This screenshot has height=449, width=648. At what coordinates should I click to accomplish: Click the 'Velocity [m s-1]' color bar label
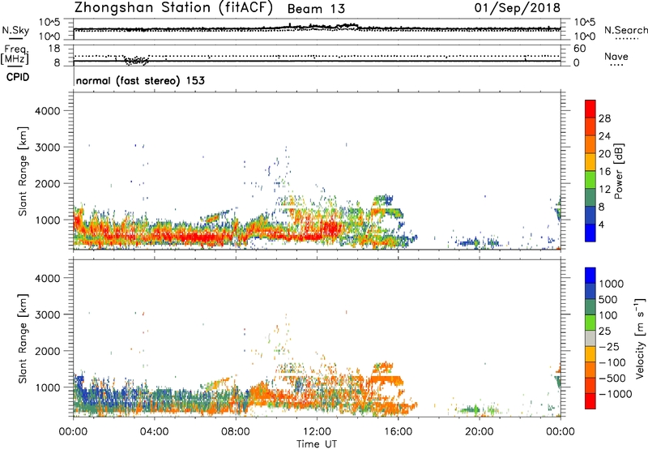pos(640,338)
